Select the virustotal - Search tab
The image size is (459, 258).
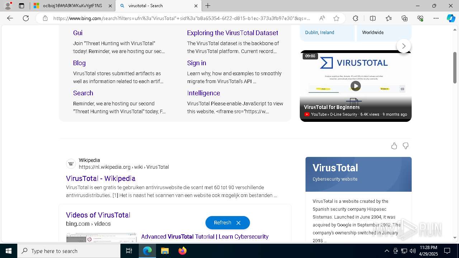tap(158, 6)
